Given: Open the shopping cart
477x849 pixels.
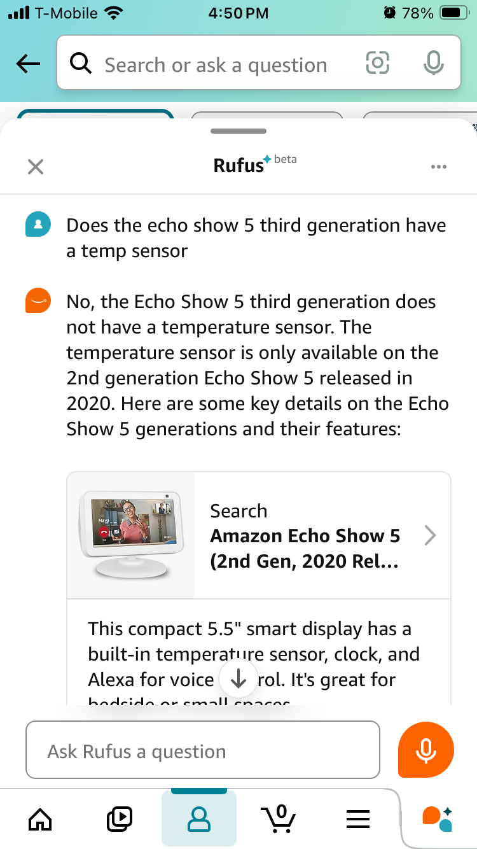Looking at the screenshot, I should [x=278, y=818].
